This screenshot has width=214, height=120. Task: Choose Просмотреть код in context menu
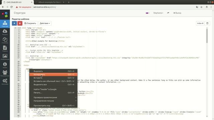(x=53, y=106)
